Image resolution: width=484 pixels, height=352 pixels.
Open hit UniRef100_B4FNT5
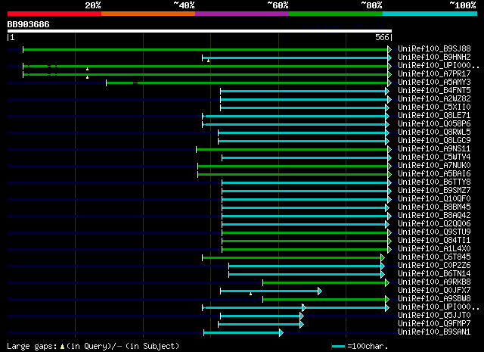(x=434, y=91)
